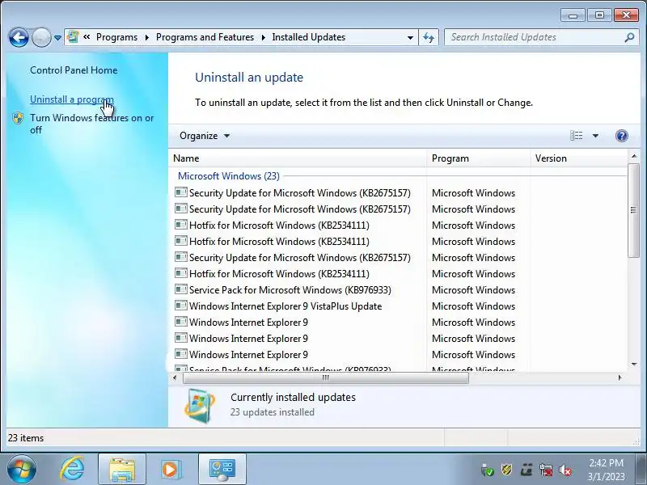Select third Security Update KB2675157 row
The image size is (647, 485).
[x=300, y=258]
